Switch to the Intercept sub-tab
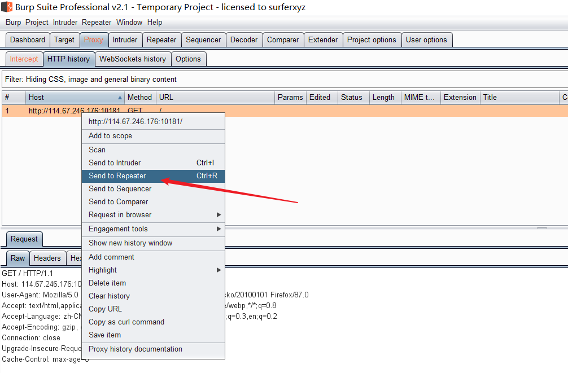This screenshot has height=373, width=568. [x=24, y=59]
